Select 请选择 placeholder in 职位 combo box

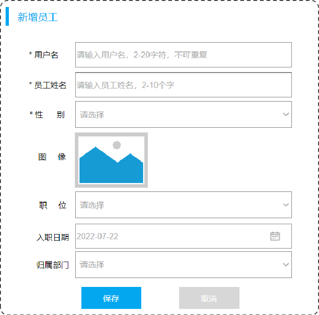click(x=92, y=205)
